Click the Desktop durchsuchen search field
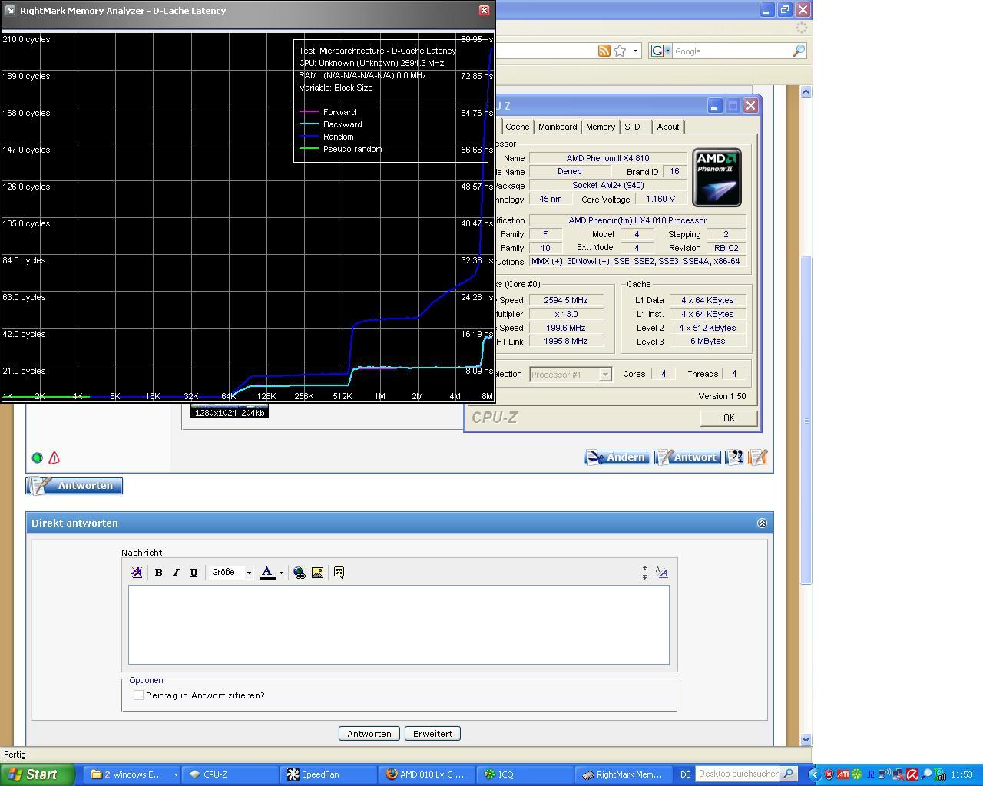The width and height of the screenshot is (983, 786). pos(737,774)
